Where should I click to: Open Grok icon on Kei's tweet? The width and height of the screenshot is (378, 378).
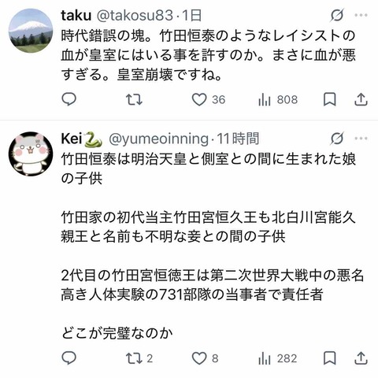point(337,139)
